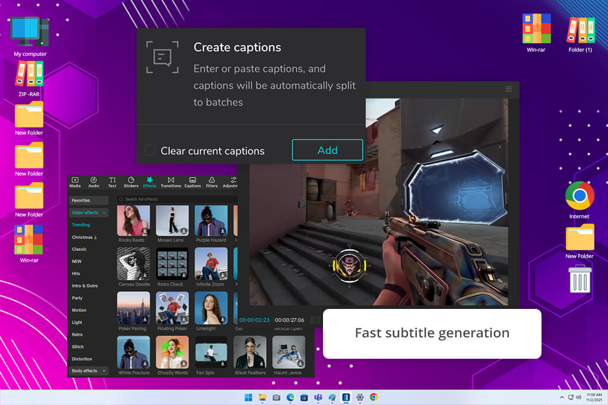Screen dimensions: 608x405
Task: Launch Microsoft Edge from the taskbar
Action: [290, 397]
